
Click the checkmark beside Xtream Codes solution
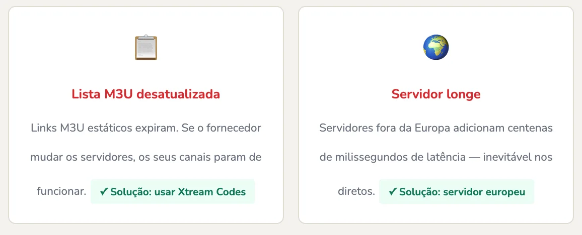104,192
